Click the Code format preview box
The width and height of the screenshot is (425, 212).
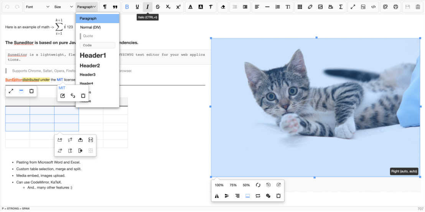click(x=97, y=45)
